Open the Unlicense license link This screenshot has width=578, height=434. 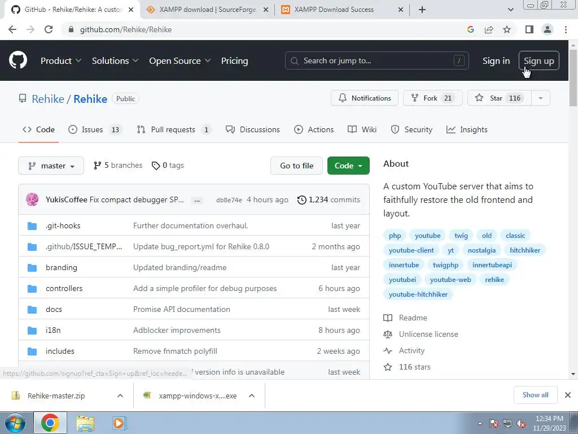[428, 335]
